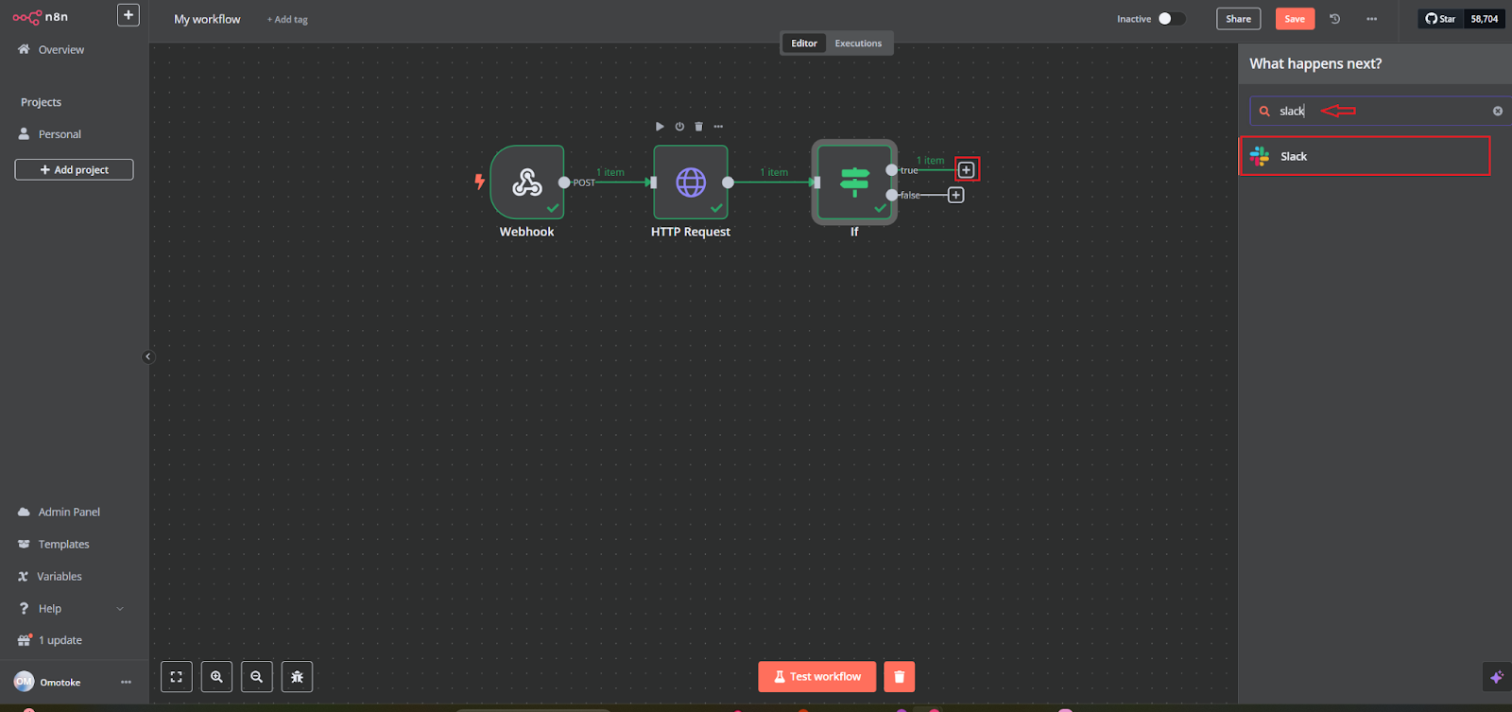
Task: Open workflow options three-dot menu
Action: [1371, 19]
